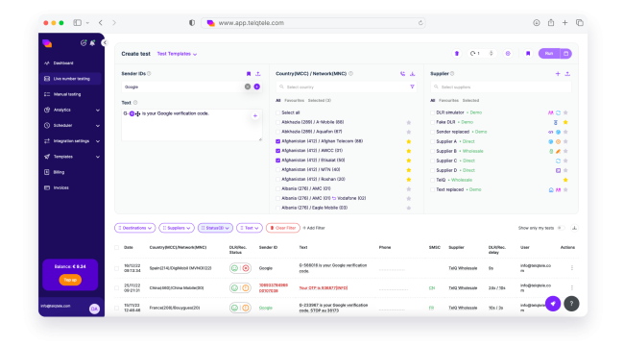Click the Top up button

click(70, 280)
